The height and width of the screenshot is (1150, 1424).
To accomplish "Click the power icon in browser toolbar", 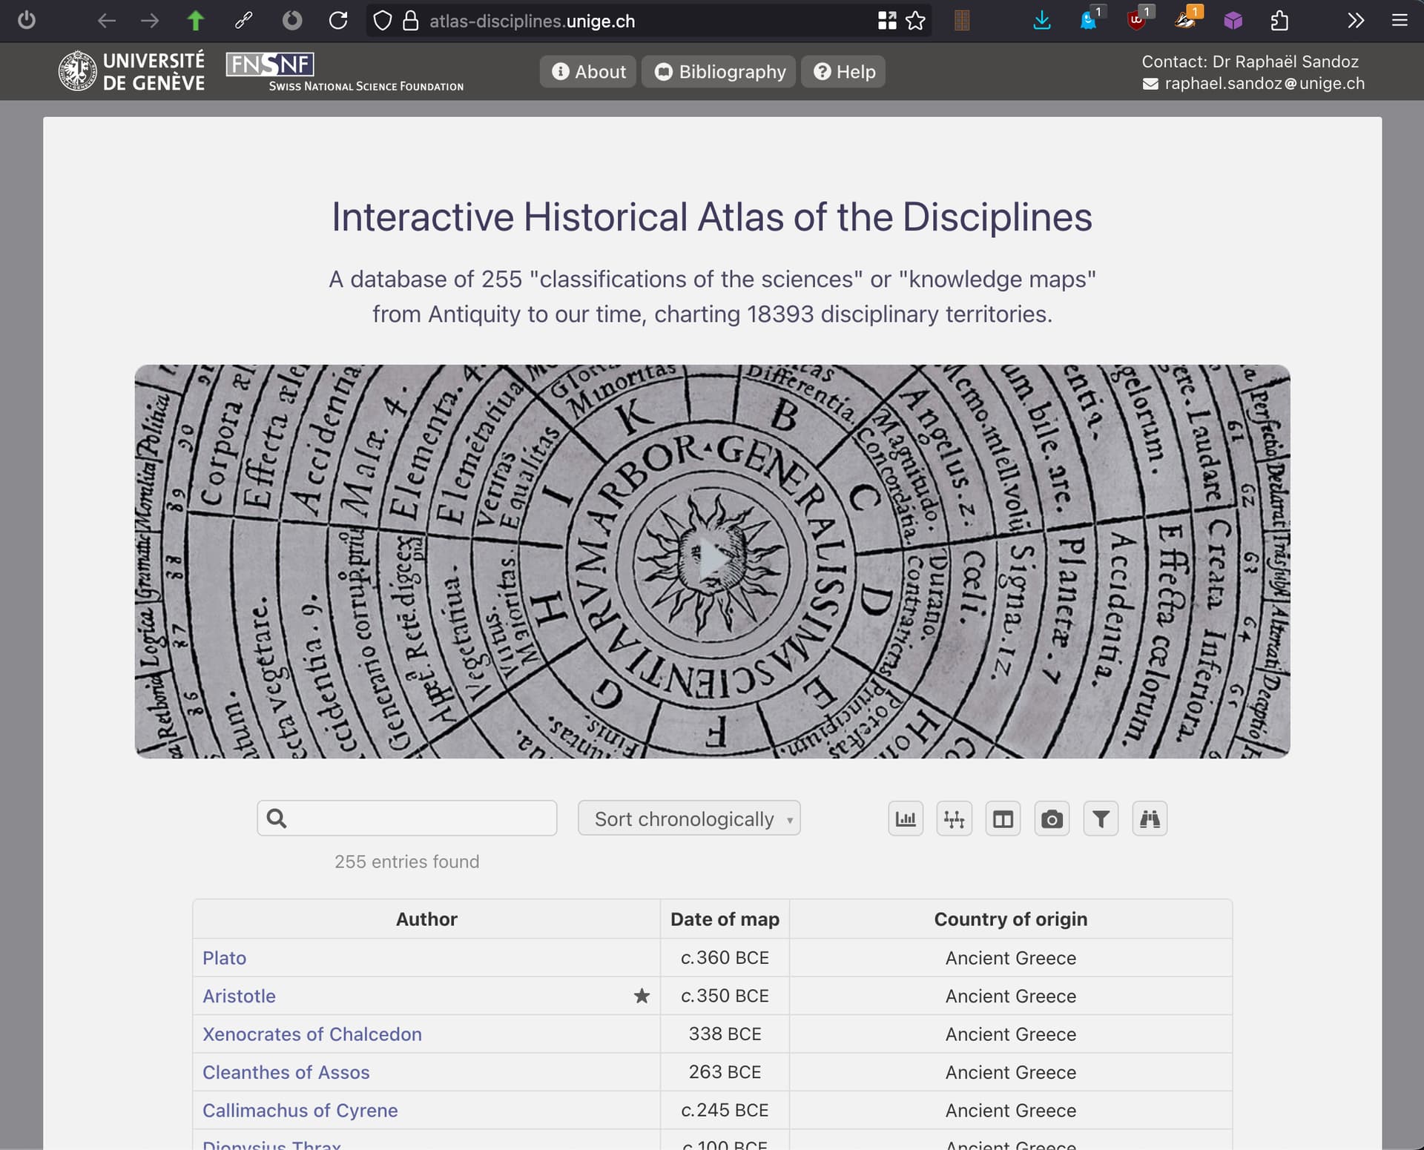I will click(27, 20).
